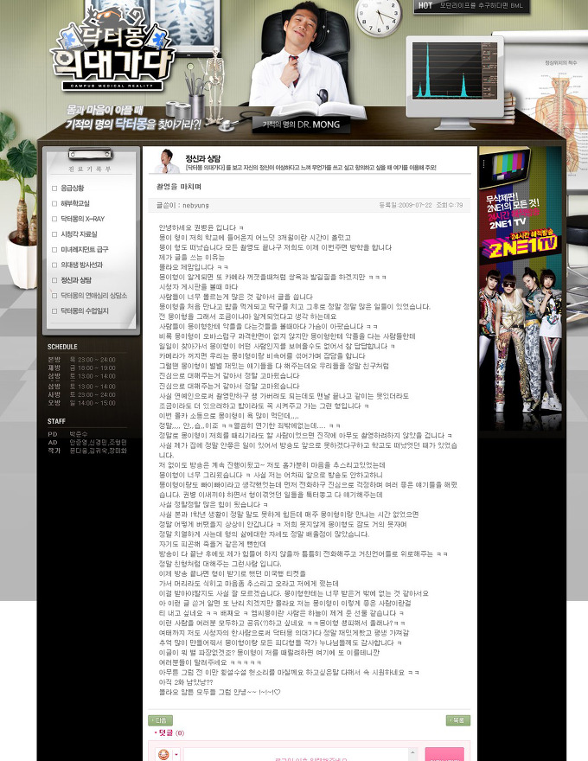Open the emoticon dropdown arrow in comments

(176, 754)
